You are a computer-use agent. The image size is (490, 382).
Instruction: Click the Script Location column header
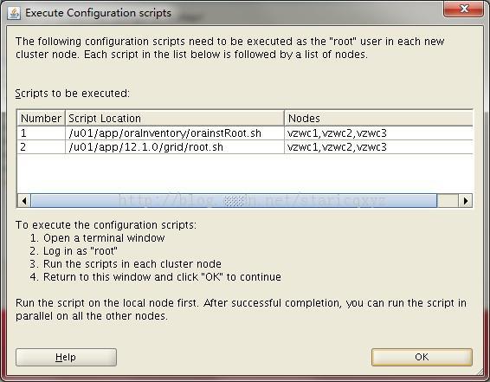(x=175, y=118)
